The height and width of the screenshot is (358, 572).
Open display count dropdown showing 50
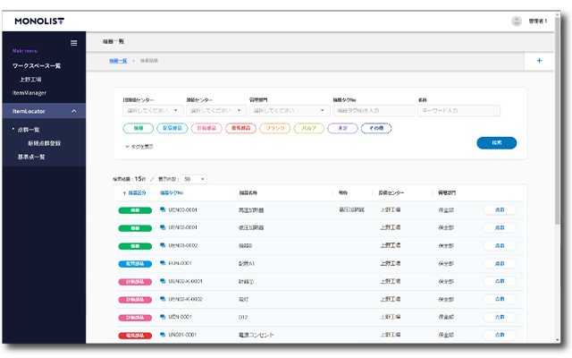tap(194, 179)
